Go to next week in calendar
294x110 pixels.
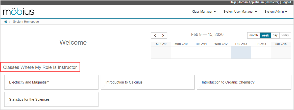pyautogui.click(x=163, y=36)
